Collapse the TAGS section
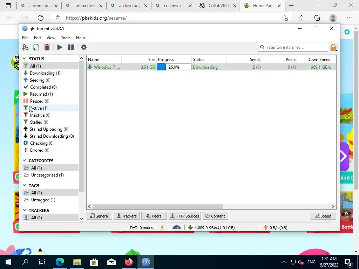 click(x=25, y=185)
